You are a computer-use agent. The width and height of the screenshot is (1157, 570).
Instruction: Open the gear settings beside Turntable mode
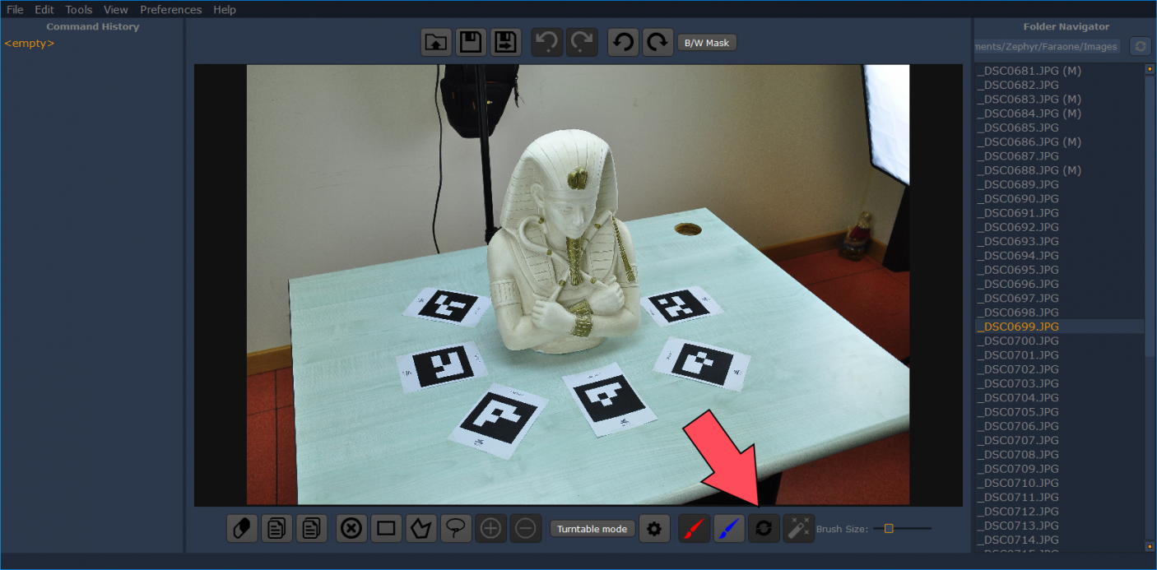(x=654, y=529)
